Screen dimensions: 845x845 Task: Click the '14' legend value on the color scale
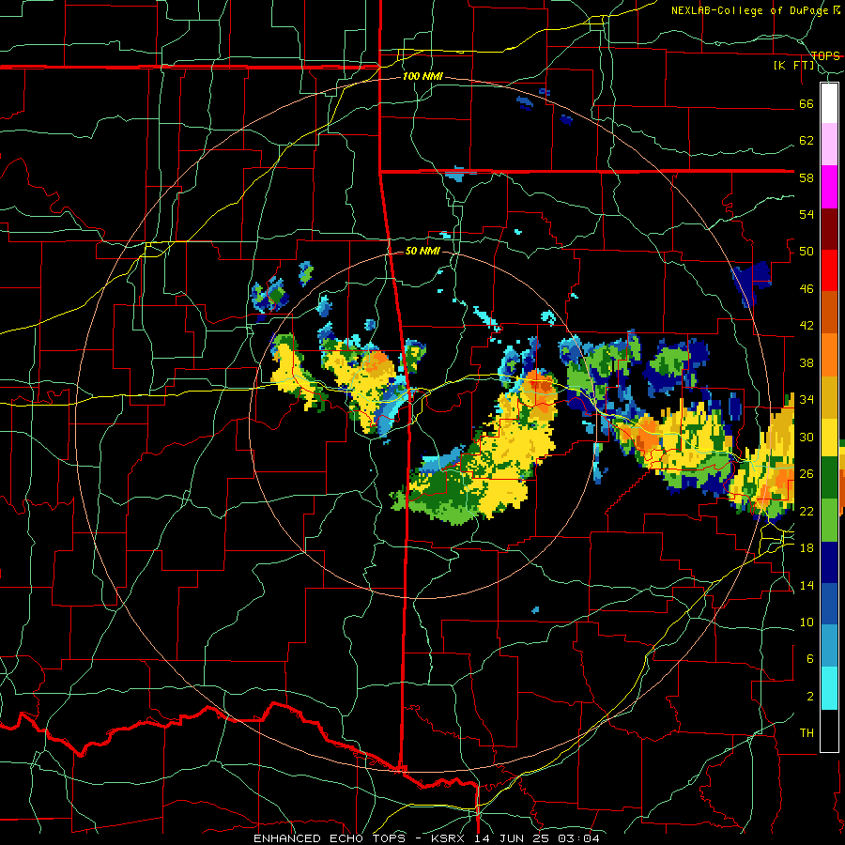807,585
